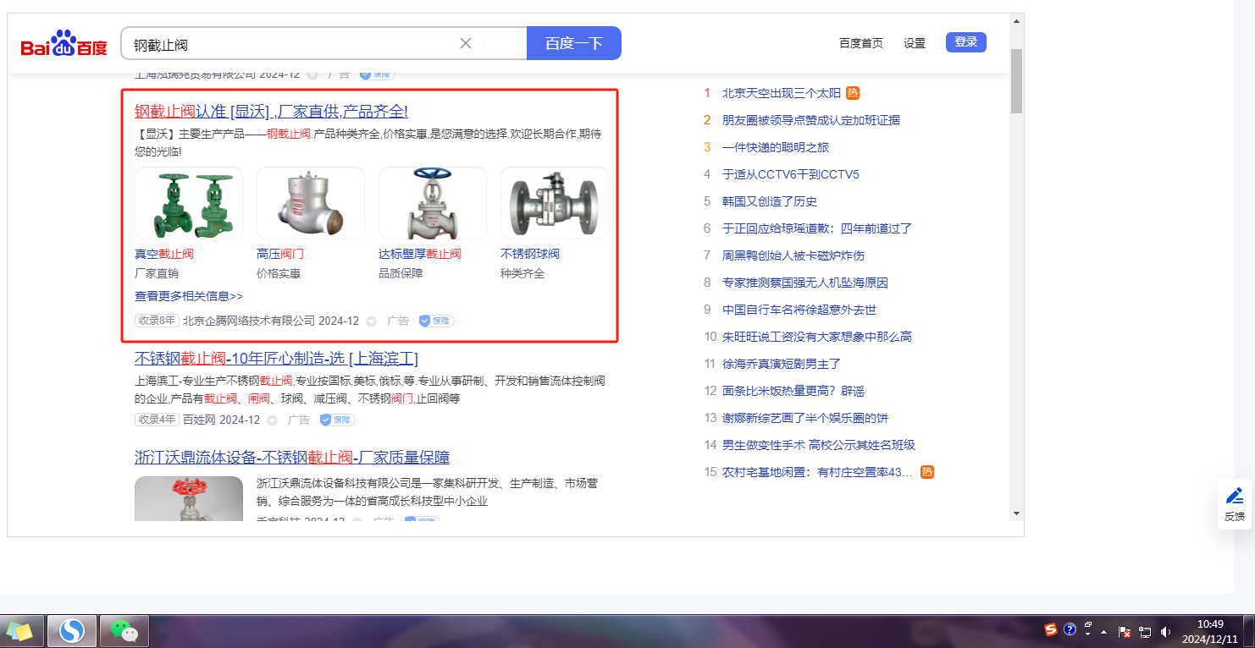Image resolution: width=1255 pixels, height=648 pixels.
Task: Open hot search 农村宅基地闲置
Action: tap(818, 472)
